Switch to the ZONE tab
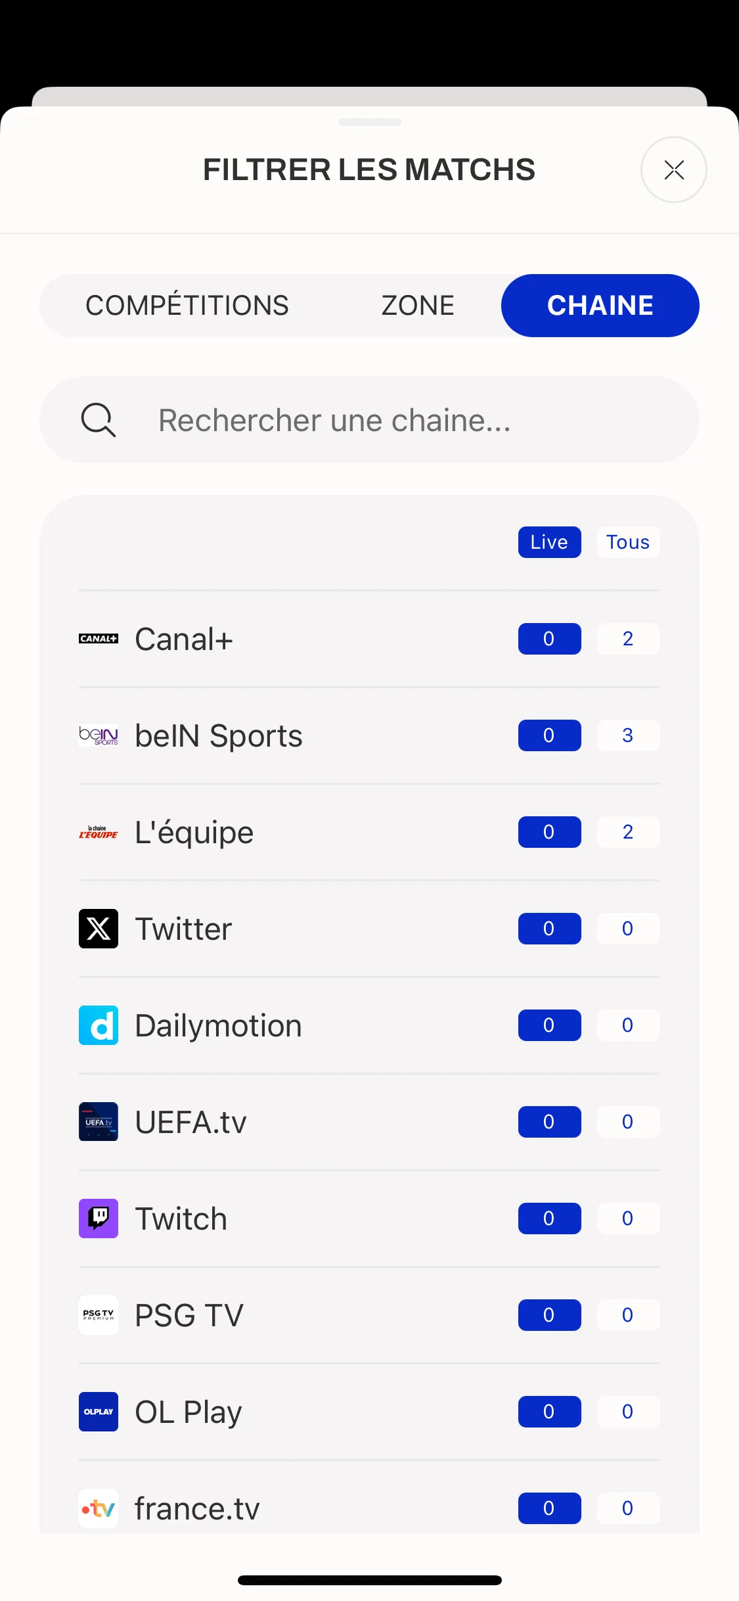 point(418,306)
